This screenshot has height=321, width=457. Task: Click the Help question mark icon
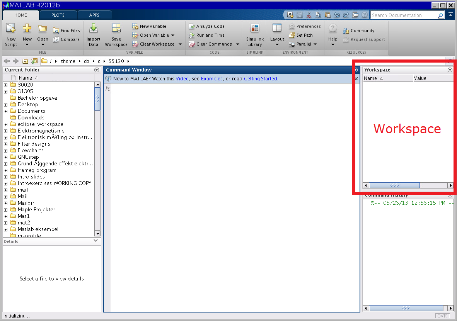333,28
